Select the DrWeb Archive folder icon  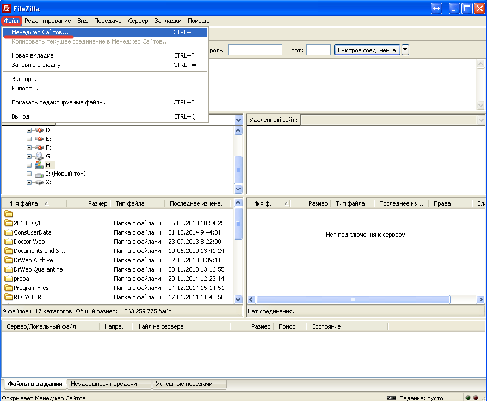pyautogui.click(x=9, y=260)
